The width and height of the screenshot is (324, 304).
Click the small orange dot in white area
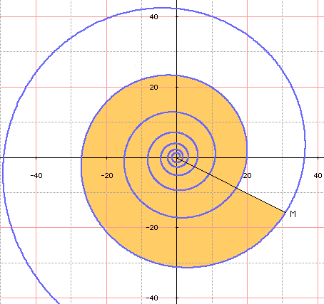point(135,65)
